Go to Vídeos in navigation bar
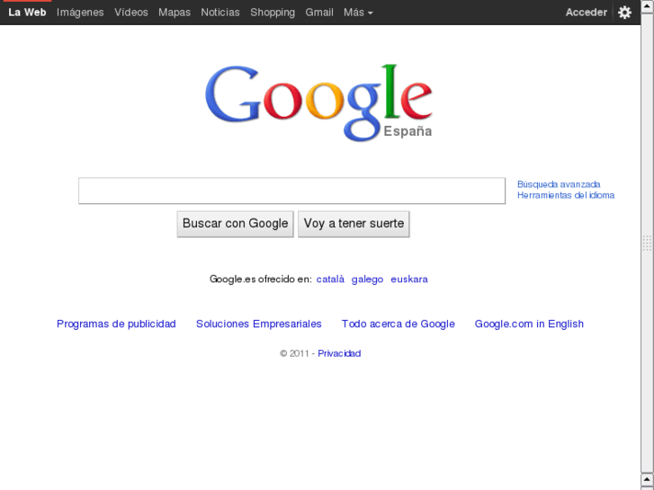 pos(131,13)
